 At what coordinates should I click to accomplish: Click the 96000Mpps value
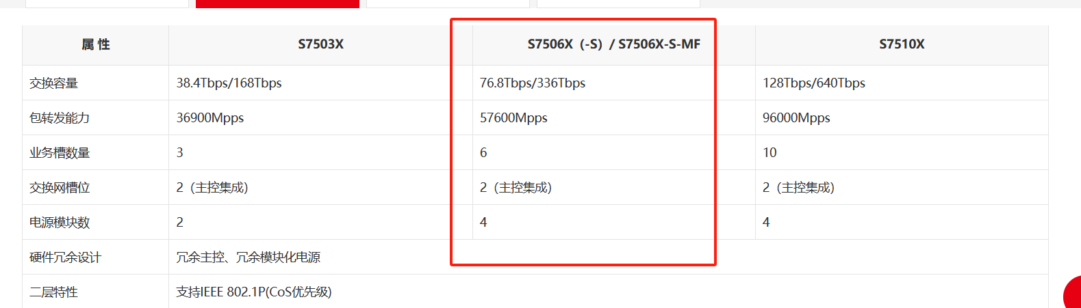click(x=796, y=118)
